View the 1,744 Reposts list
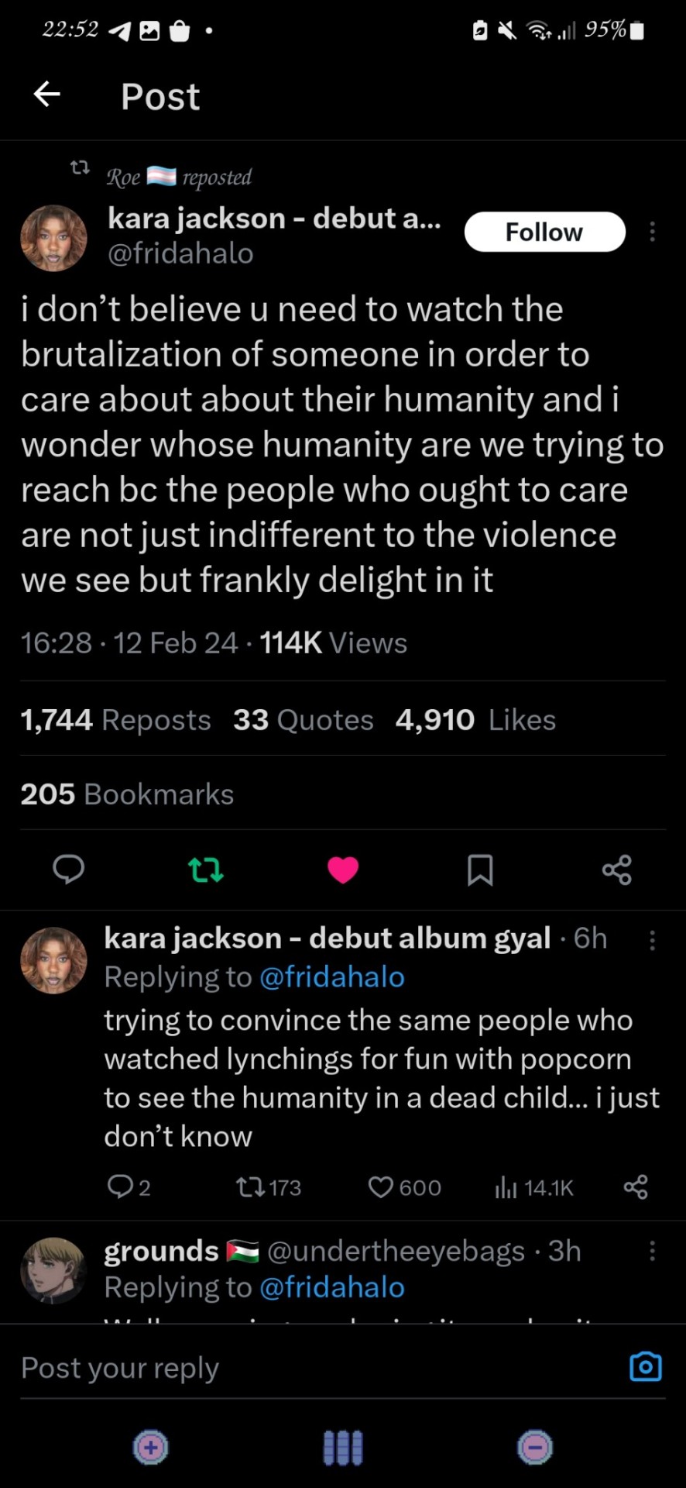 point(115,720)
